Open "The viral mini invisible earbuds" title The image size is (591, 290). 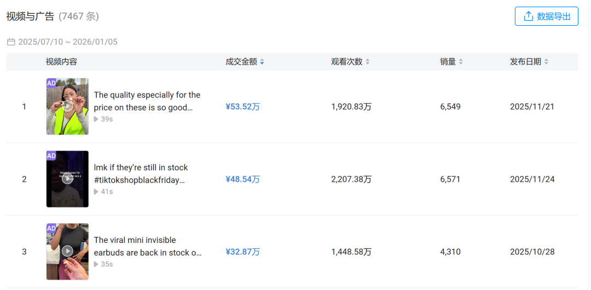coord(147,246)
